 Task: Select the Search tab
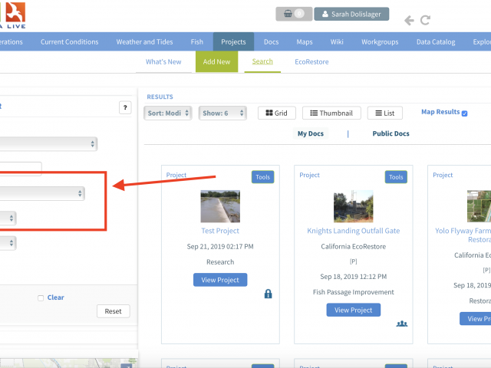pyautogui.click(x=262, y=61)
